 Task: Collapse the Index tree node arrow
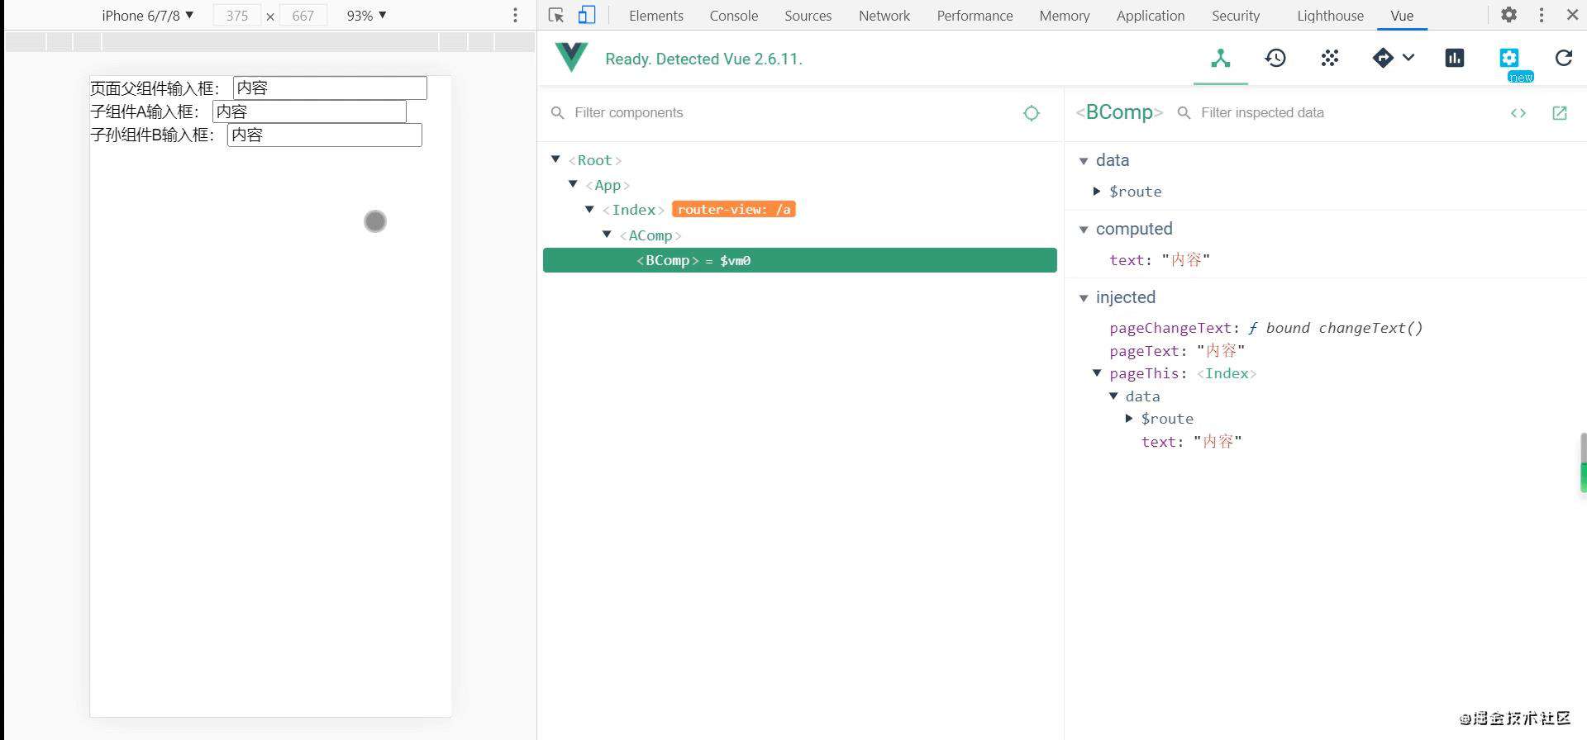[589, 209]
